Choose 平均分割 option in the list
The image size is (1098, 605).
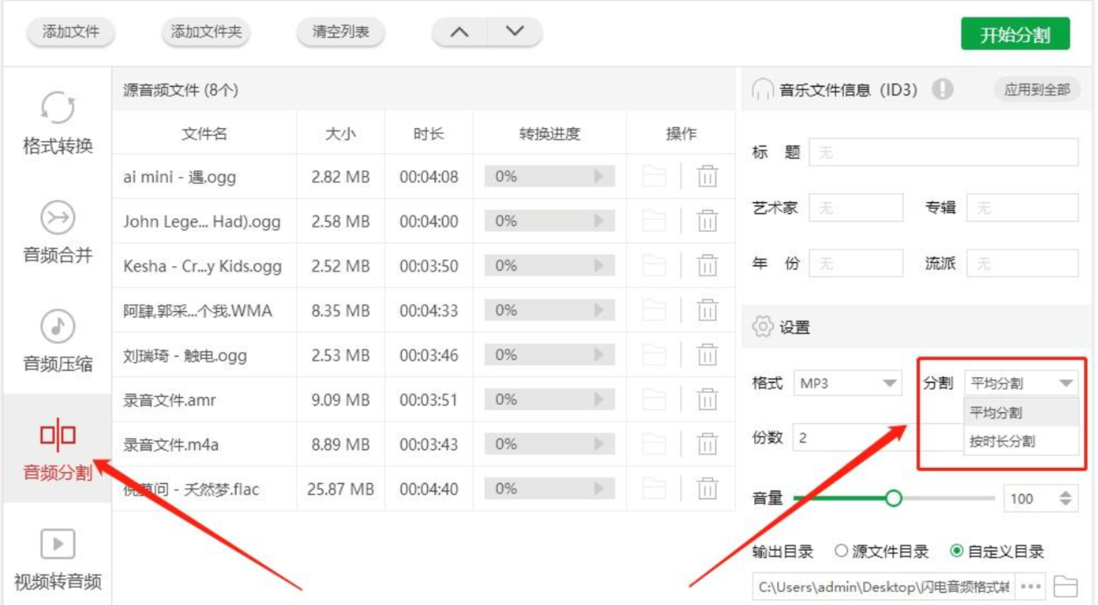pos(996,413)
